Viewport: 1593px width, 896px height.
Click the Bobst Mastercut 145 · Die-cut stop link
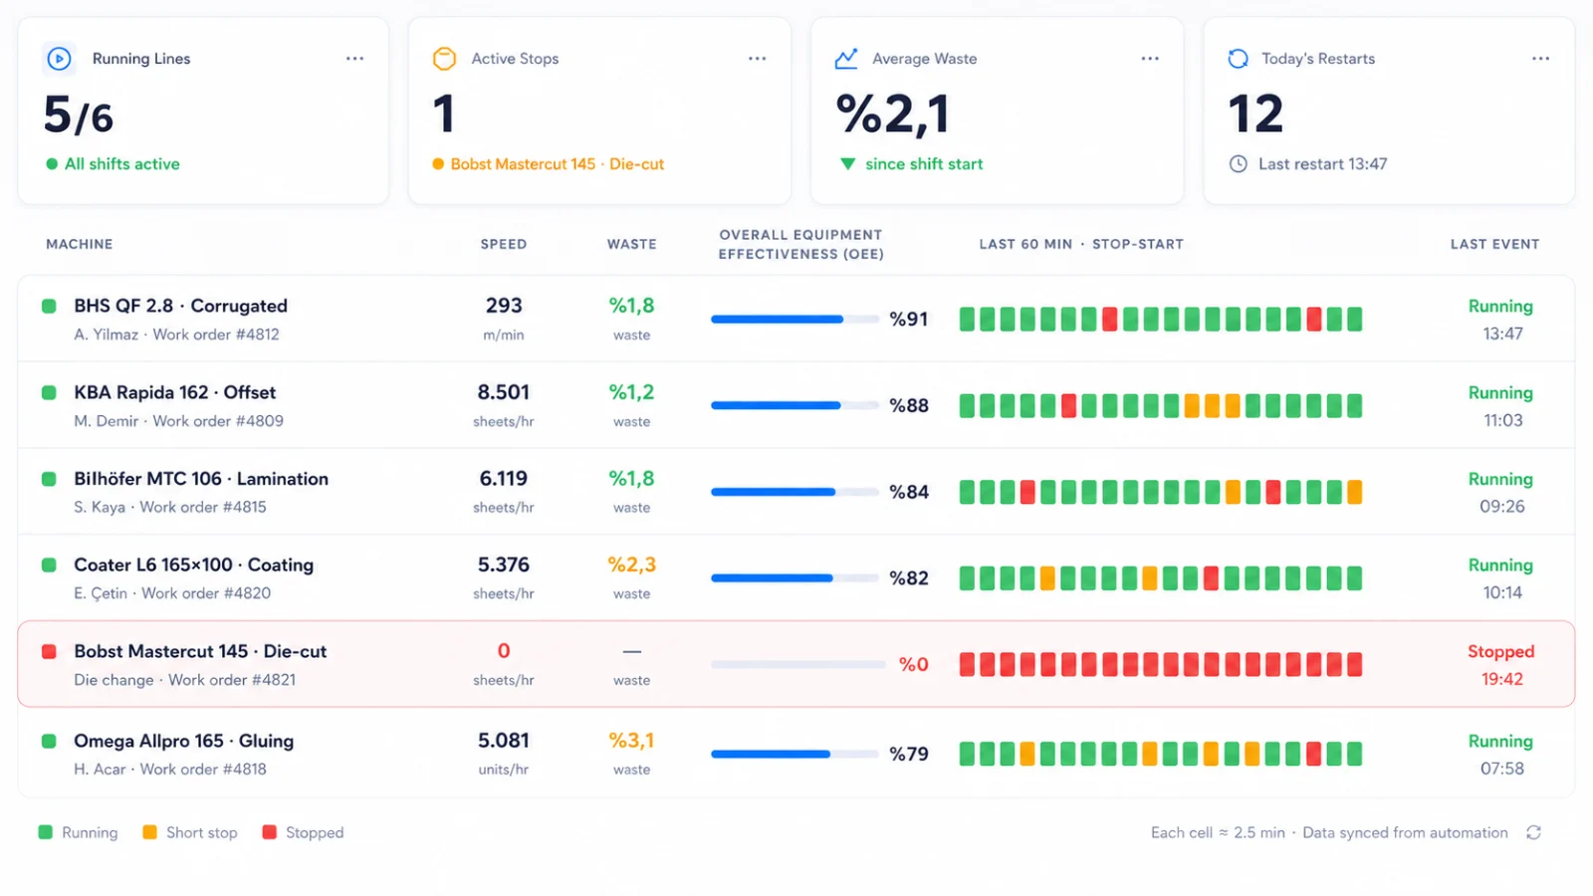pos(557,164)
